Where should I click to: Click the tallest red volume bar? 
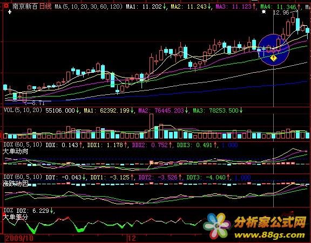click(x=151, y=126)
